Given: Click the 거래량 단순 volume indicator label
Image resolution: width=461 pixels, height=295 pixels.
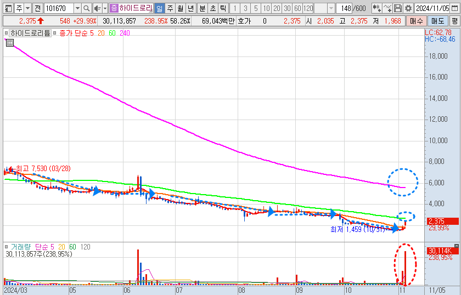Looking at the screenshot, I should (x=30, y=247).
